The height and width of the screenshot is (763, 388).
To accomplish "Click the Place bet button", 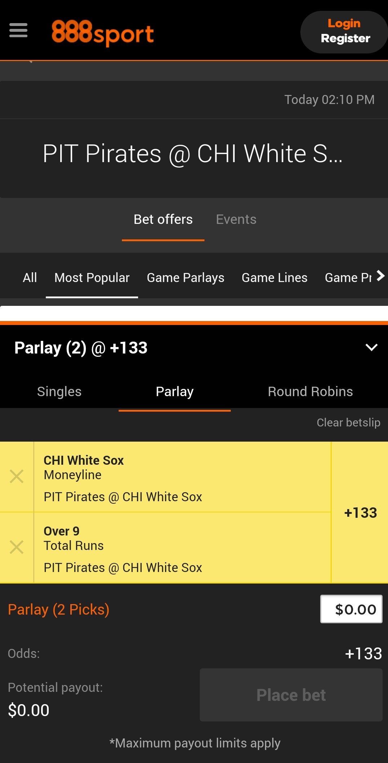I will tap(291, 695).
